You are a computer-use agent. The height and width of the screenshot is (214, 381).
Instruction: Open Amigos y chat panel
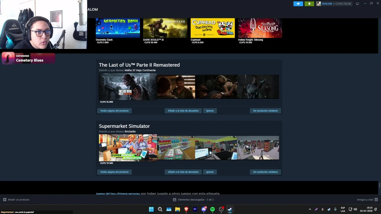click(x=367, y=200)
